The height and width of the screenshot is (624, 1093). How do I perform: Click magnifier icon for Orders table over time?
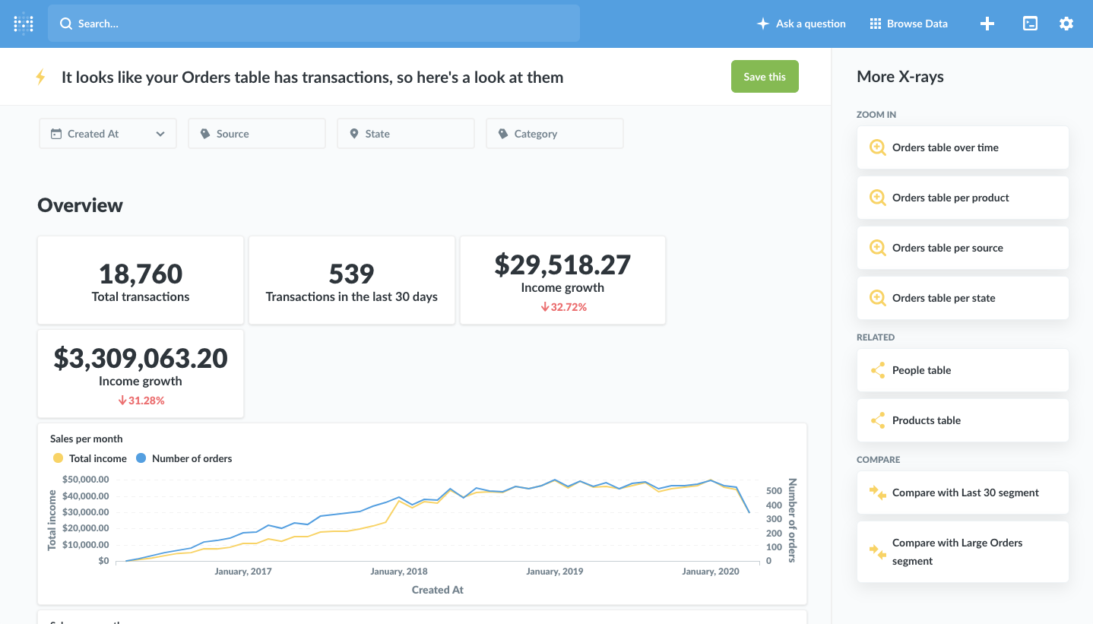click(878, 147)
